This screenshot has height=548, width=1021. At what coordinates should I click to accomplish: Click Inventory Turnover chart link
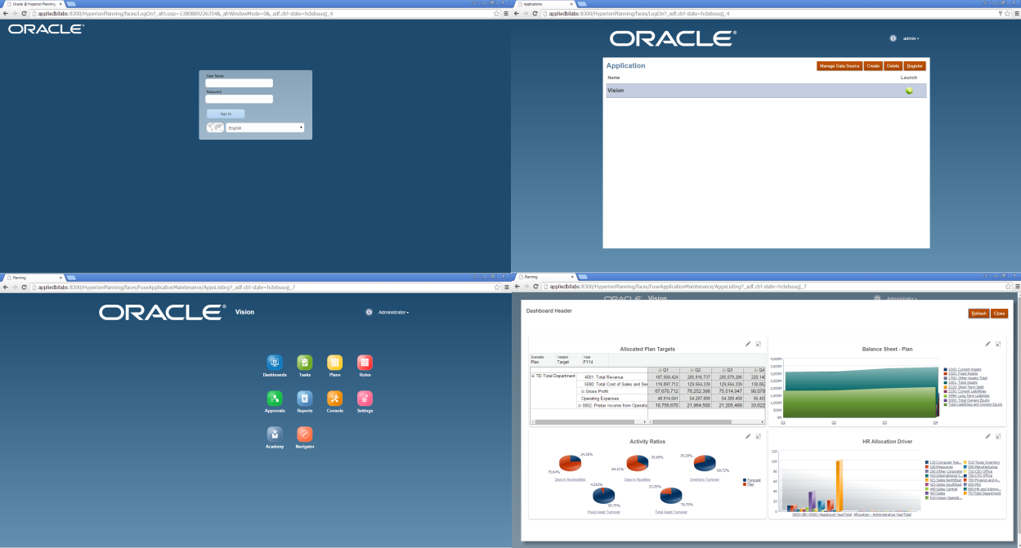click(704, 479)
